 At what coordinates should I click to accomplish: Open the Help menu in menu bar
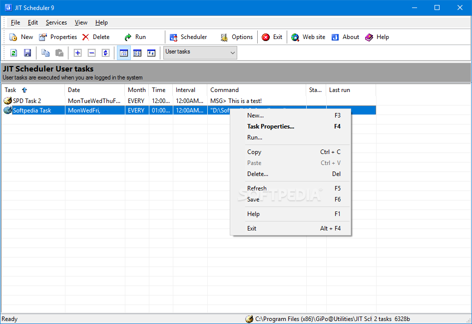101,22
